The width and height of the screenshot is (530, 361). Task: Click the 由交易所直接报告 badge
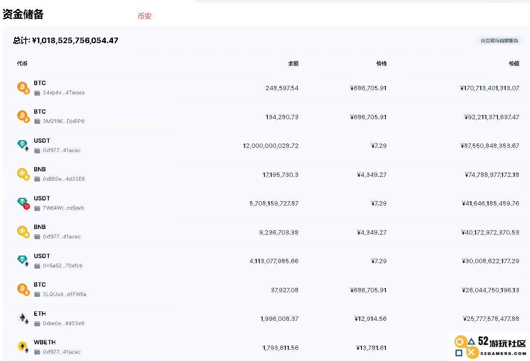point(500,41)
